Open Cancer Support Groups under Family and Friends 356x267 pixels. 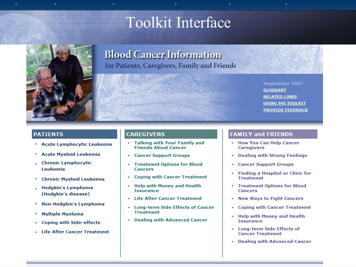coord(266,164)
